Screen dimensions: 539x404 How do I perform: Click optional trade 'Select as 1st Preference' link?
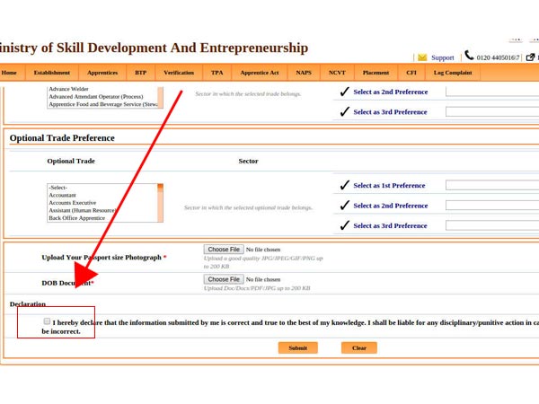click(x=389, y=186)
